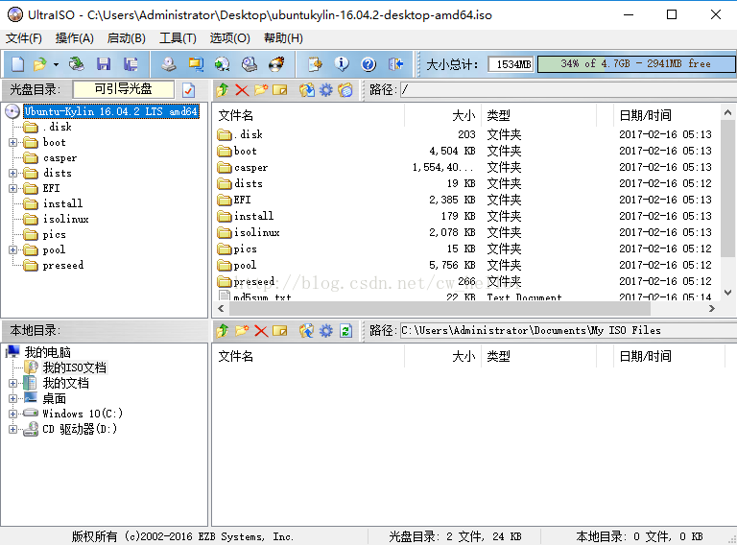Click the view mode folder icon in disc pane toolbar

click(x=345, y=90)
